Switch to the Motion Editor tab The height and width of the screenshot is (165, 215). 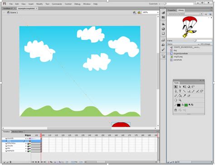(x=18, y=132)
